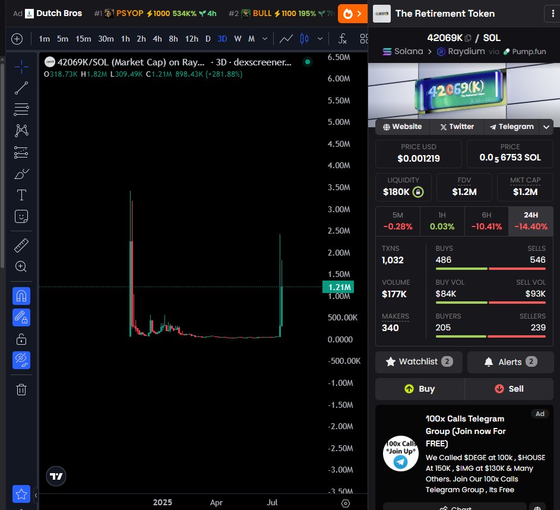Click the add symbol compare plus icon
Viewport: 560px width, 510px height.
tap(17, 39)
